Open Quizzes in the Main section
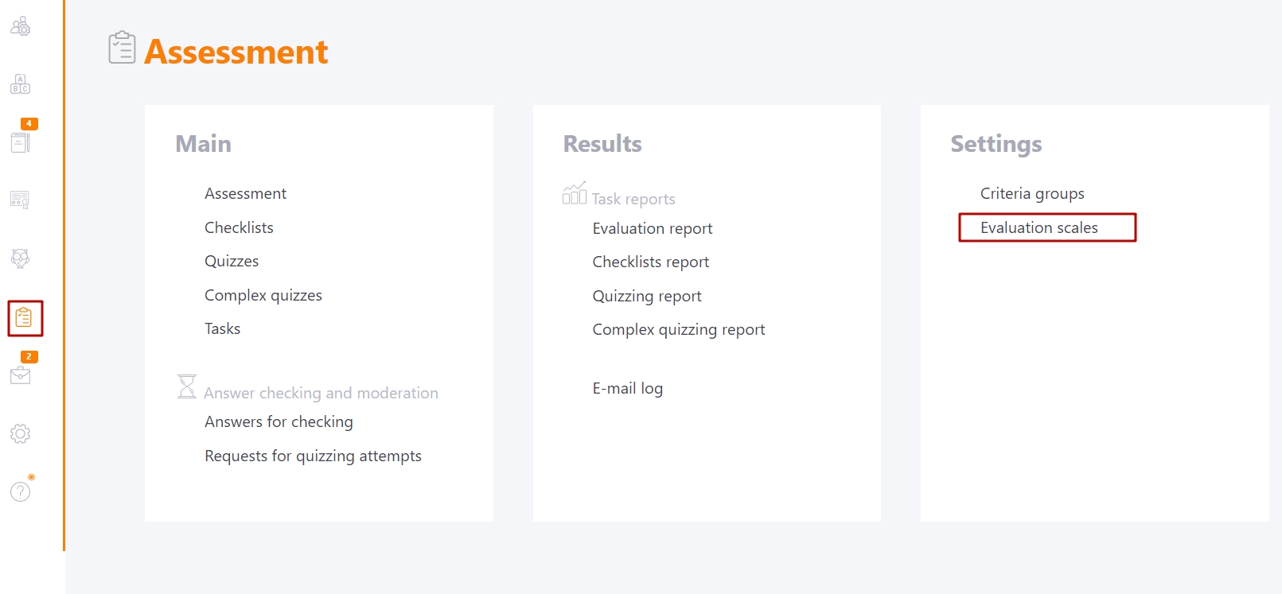The height and width of the screenshot is (594, 1282). (x=232, y=261)
